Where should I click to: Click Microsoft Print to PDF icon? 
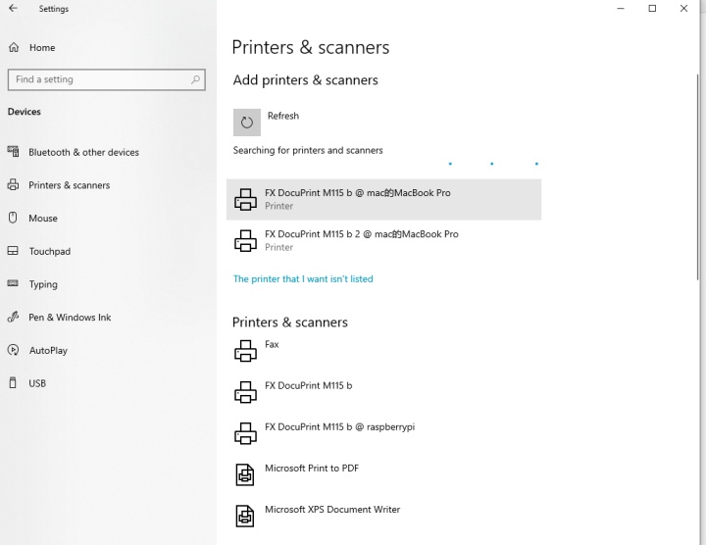pos(245,474)
